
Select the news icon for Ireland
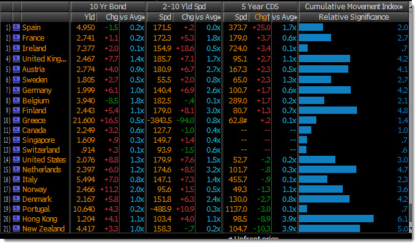tap(16, 48)
